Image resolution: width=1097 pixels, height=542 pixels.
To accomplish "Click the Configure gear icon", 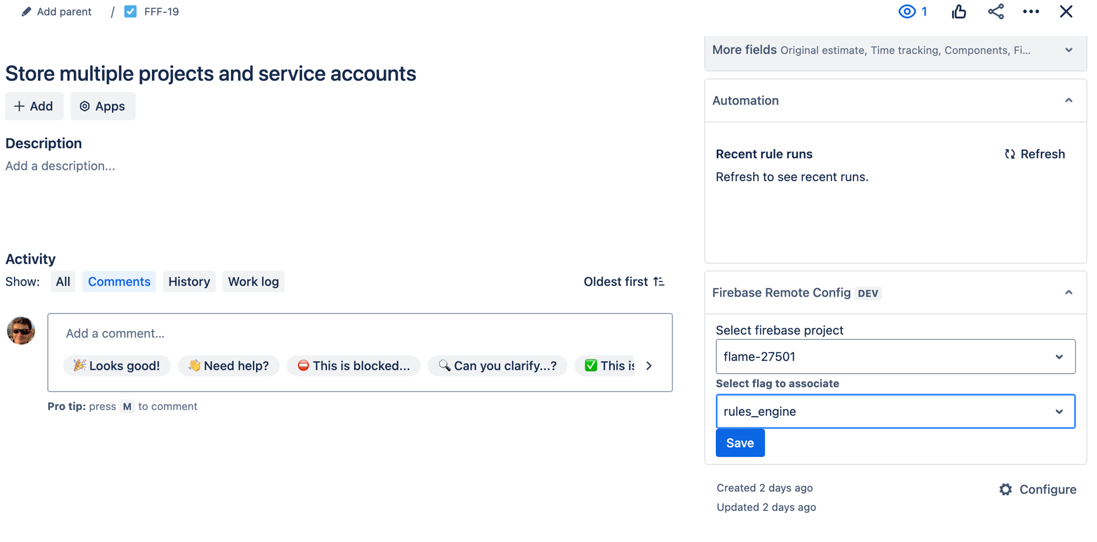I will coord(1005,489).
